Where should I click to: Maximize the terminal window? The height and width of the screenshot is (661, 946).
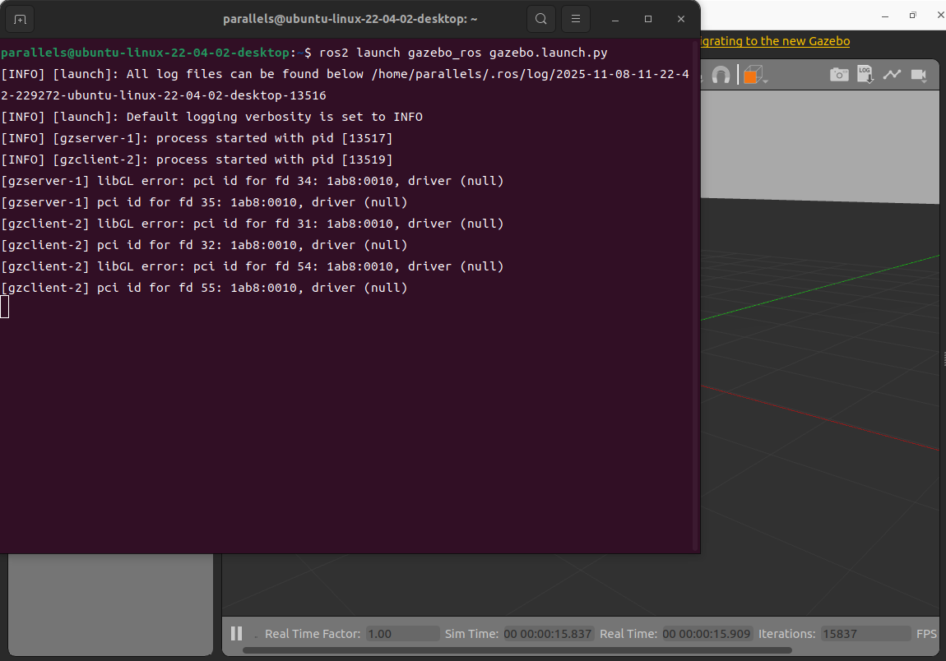tap(648, 19)
